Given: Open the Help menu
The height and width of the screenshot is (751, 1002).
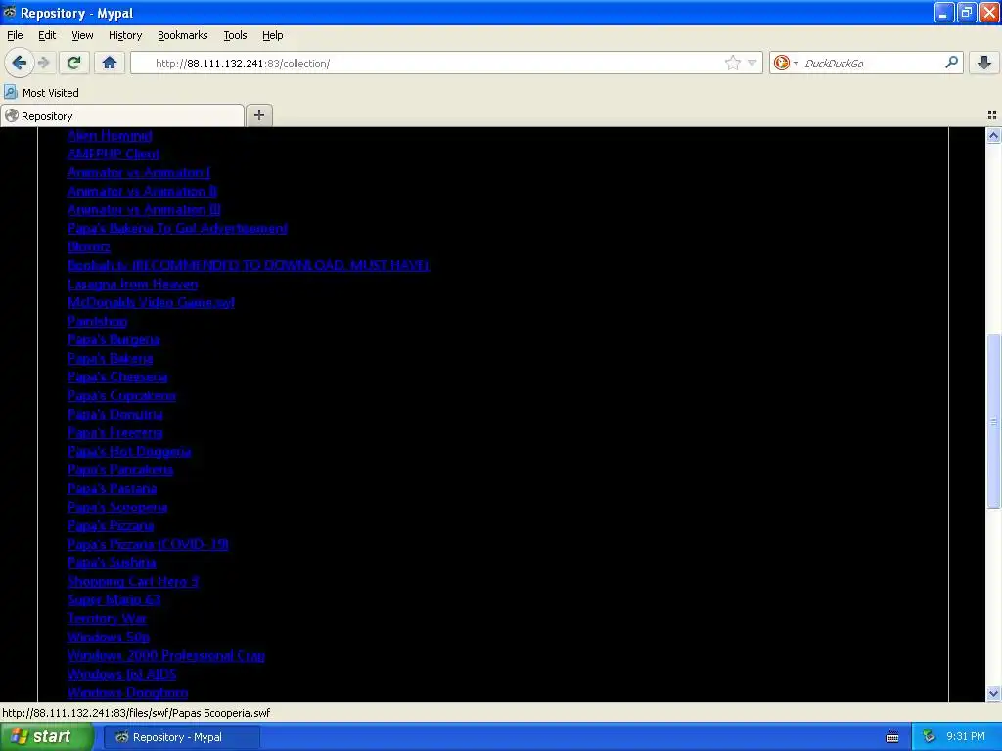Looking at the screenshot, I should coord(273,35).
